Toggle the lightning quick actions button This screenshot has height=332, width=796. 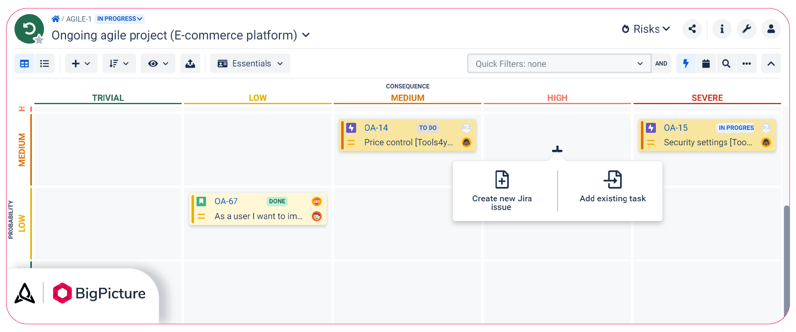686,63
